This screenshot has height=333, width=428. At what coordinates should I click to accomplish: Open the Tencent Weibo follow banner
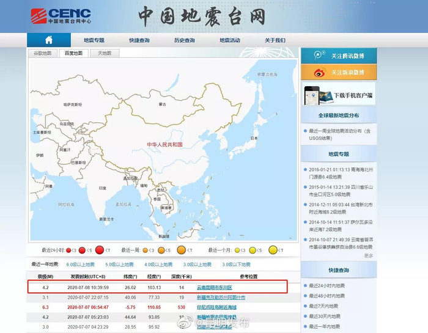tap(339, 56)
